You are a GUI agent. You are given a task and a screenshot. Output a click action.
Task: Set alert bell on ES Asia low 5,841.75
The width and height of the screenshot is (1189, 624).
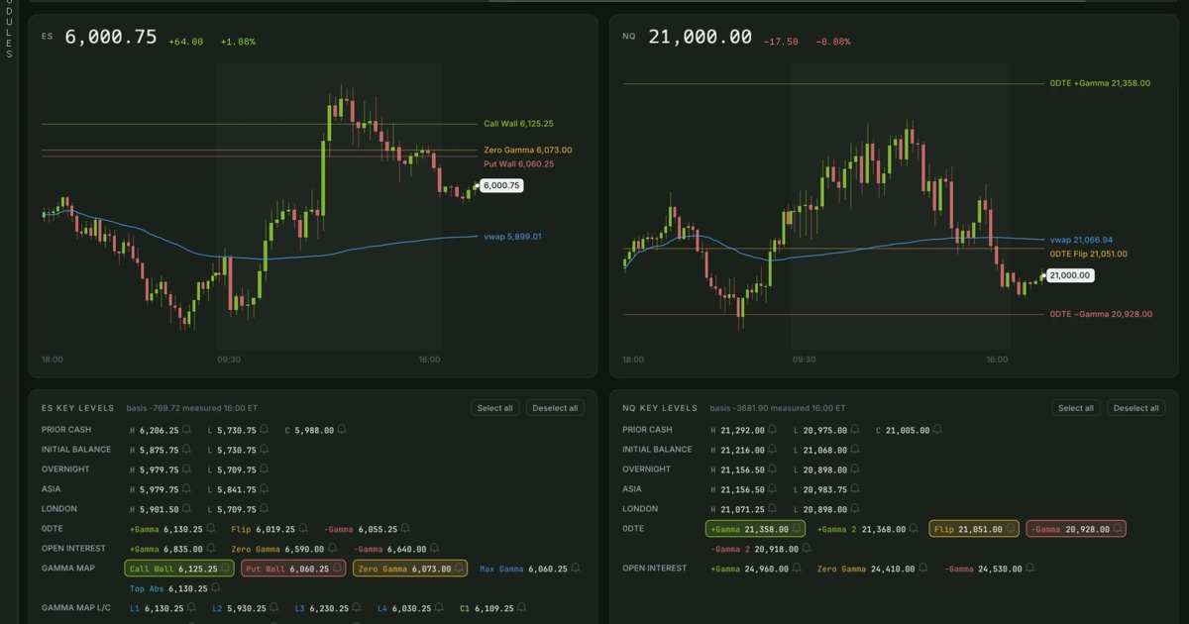(x=264, y=489)
